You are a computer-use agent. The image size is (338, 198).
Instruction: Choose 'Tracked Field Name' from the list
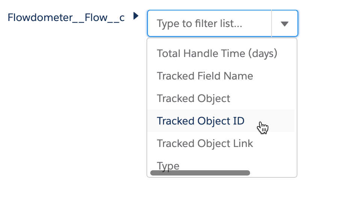coord(205,76)
